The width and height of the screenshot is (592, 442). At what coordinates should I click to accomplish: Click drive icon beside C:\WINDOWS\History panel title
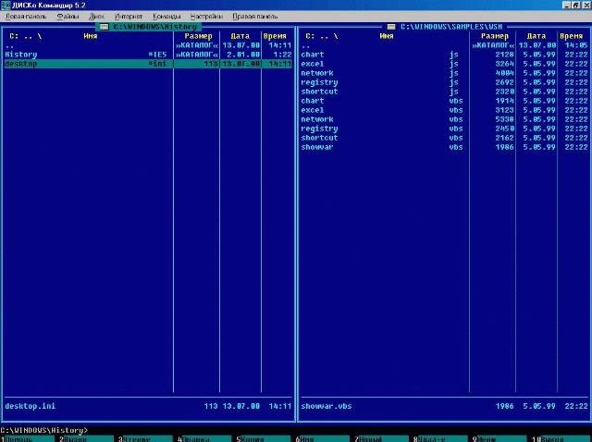(104, 27)
